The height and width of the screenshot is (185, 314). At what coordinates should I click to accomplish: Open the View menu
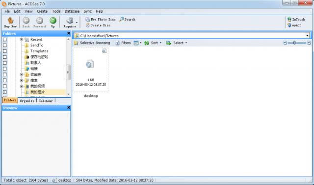click(x=28, y=11)
